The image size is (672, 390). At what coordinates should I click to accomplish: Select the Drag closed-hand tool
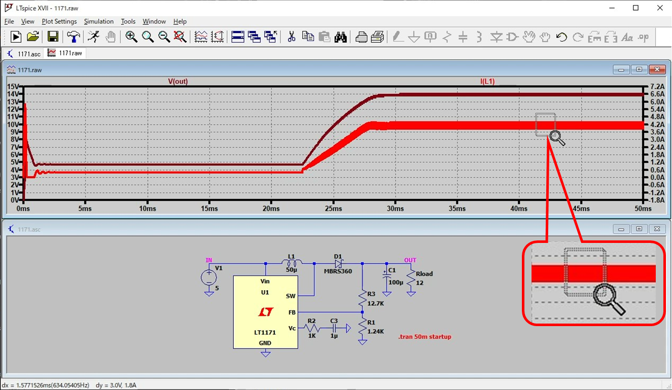point(545,37)
